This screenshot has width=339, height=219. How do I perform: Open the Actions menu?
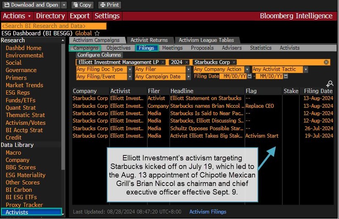[17, 16]
